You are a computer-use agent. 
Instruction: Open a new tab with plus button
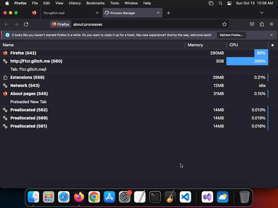(168, 13)
